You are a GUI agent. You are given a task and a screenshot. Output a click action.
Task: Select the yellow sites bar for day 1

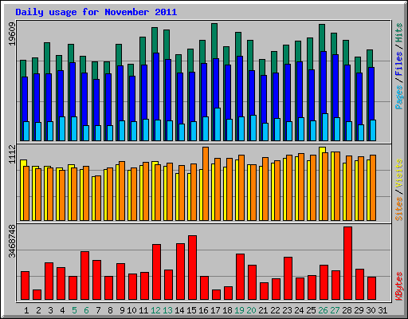click(22, 190)
